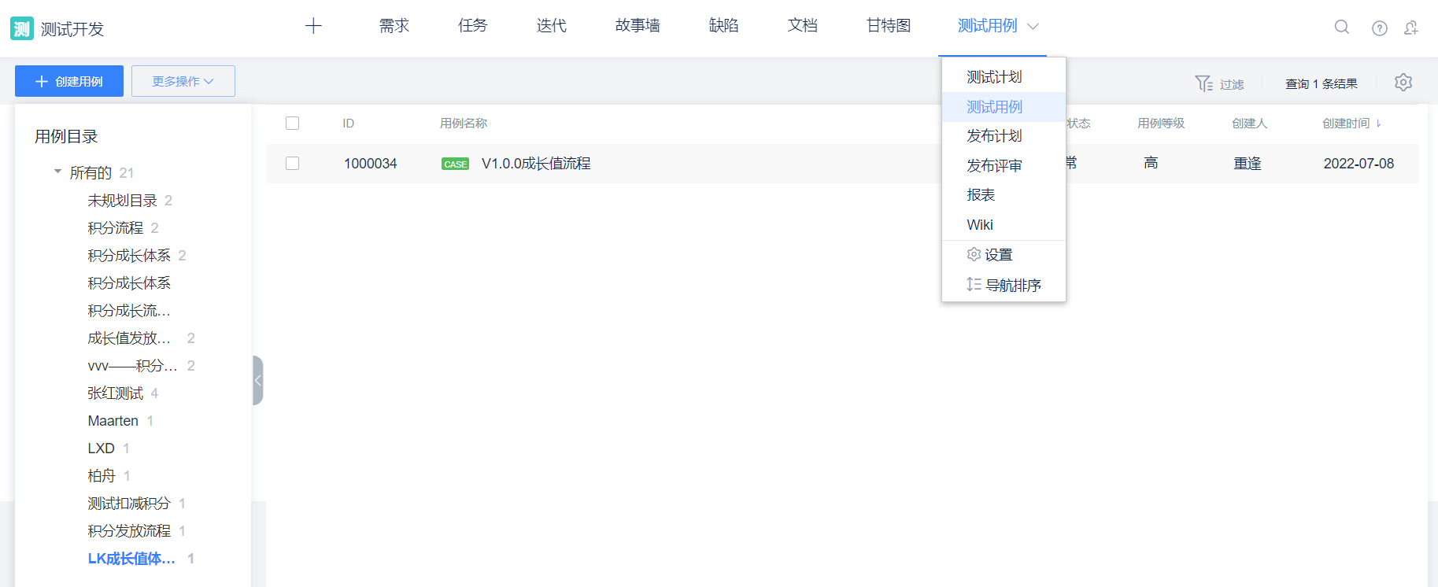Toggle the 测试用例 nav dropdown chevron
The width and height of the screenshot is (1438, 587).
coord(1033,26)
